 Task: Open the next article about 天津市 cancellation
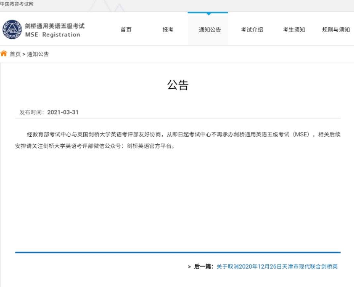(277, 267)
